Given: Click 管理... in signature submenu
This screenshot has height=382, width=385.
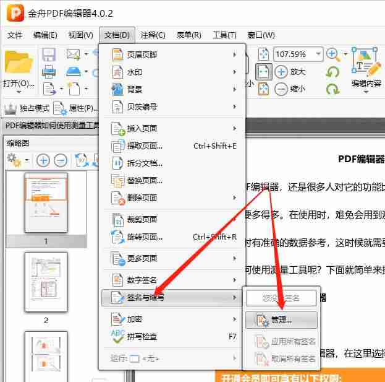Looking at the screenshot, I should pos(281,320).
